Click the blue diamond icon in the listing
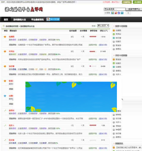 [x=5, y=96]
